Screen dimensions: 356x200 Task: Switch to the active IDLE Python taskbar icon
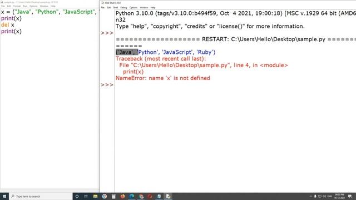[168, 196]
